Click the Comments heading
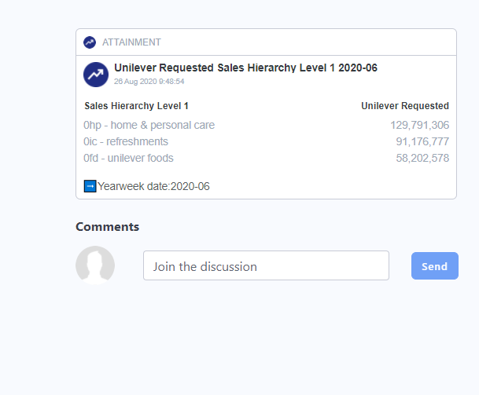This screenshot has height=395, width=479. [x=107, y=227]
